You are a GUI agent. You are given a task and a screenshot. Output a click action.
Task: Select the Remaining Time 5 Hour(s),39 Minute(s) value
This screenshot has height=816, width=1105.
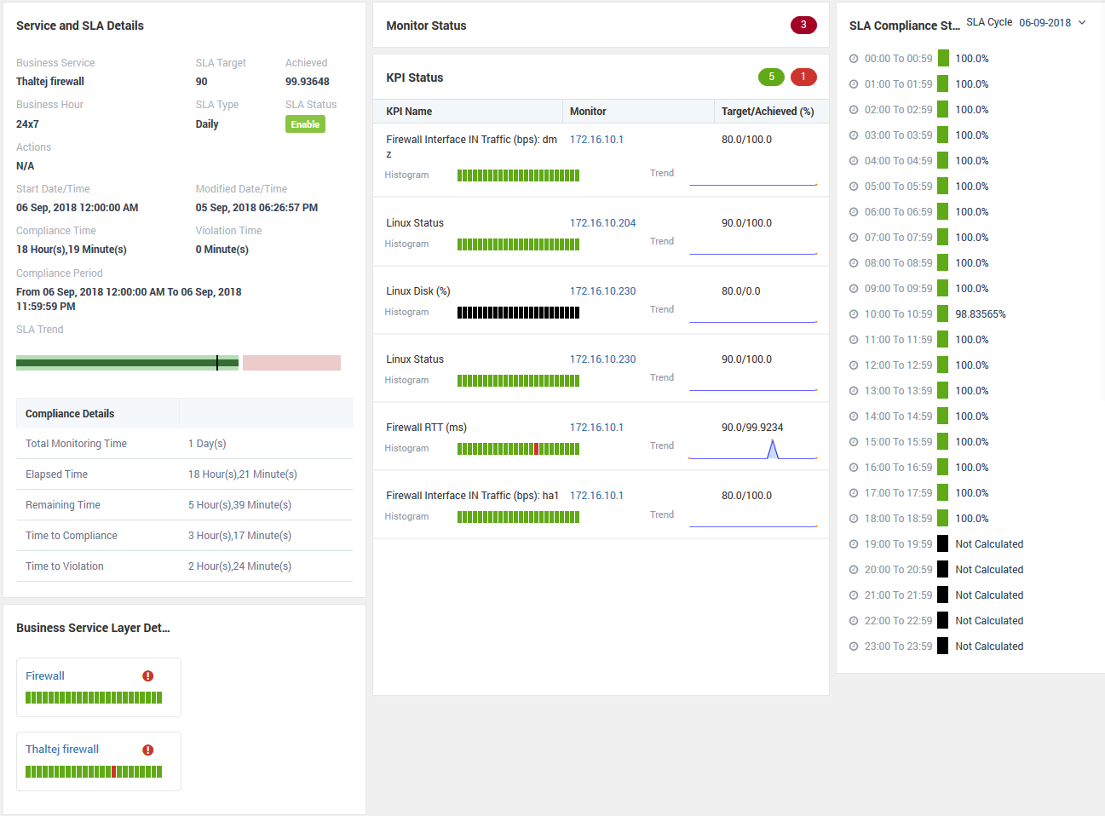pyautogui.click(x=239, y=505)
